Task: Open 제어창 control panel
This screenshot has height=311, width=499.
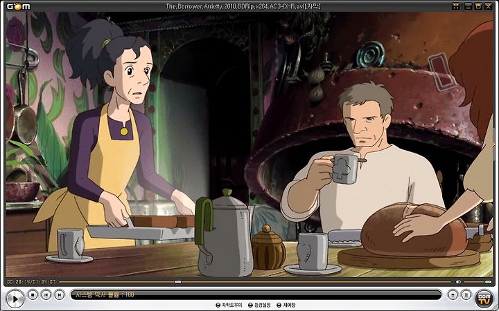Action: pyautogui.click(x=287, y=305)
